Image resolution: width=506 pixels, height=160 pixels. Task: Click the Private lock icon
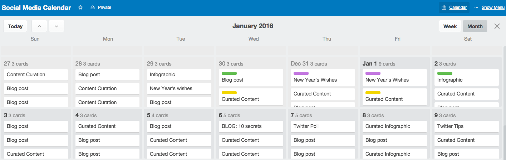pos(93,7)
